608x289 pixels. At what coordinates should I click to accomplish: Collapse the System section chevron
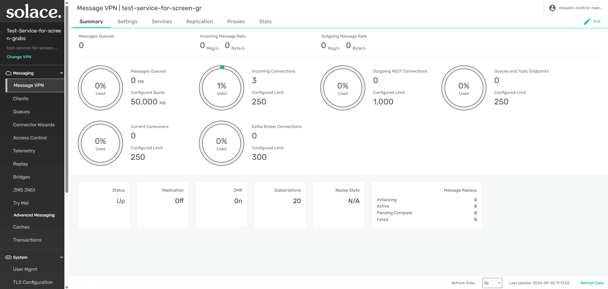62,257
